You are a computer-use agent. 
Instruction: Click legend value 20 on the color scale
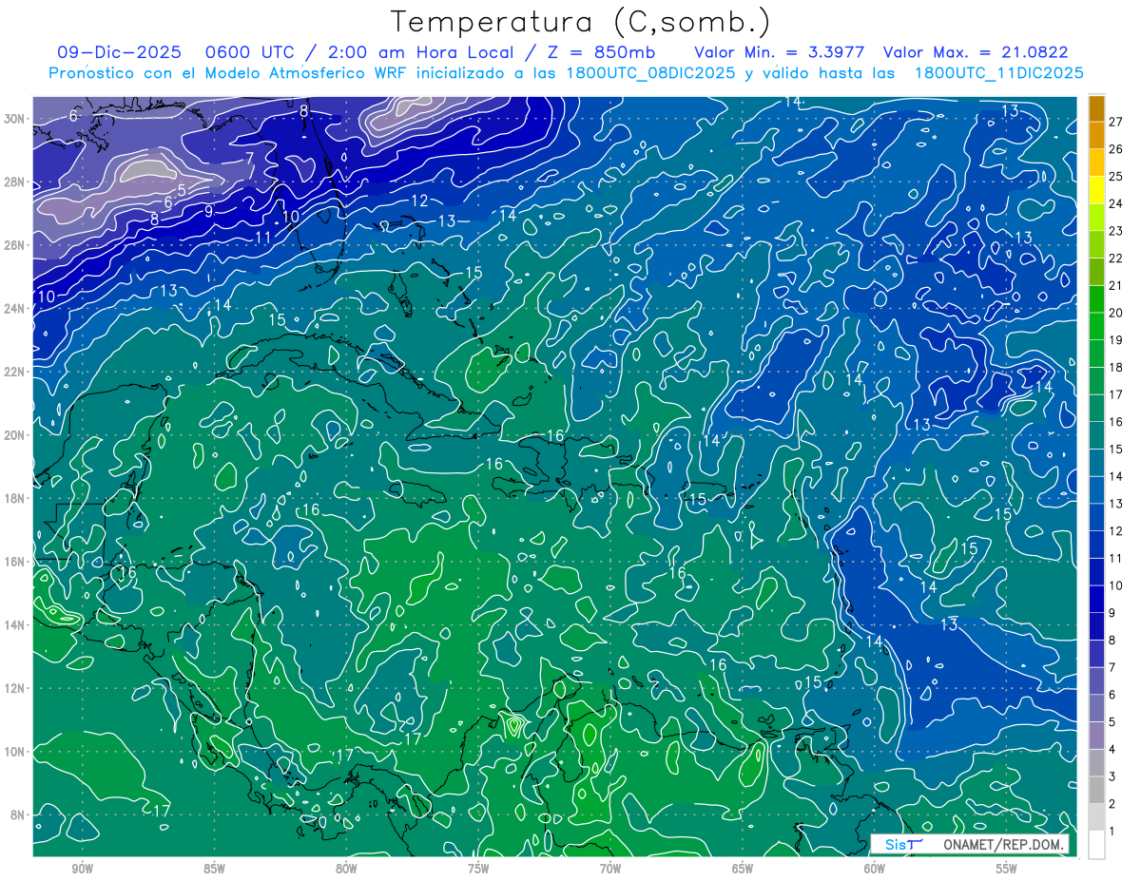point(1115,313)
